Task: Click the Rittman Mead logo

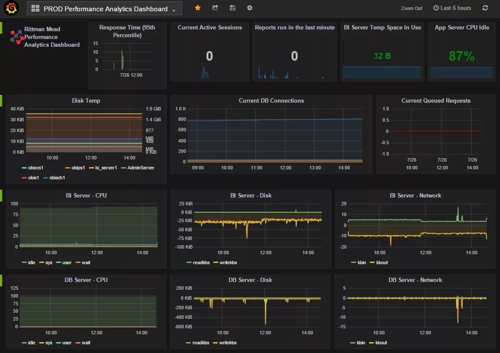Action: (x=16, y=37)
